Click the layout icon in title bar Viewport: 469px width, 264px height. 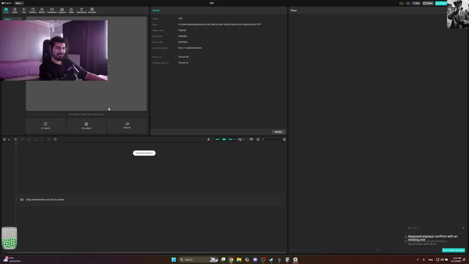(402, 3)
